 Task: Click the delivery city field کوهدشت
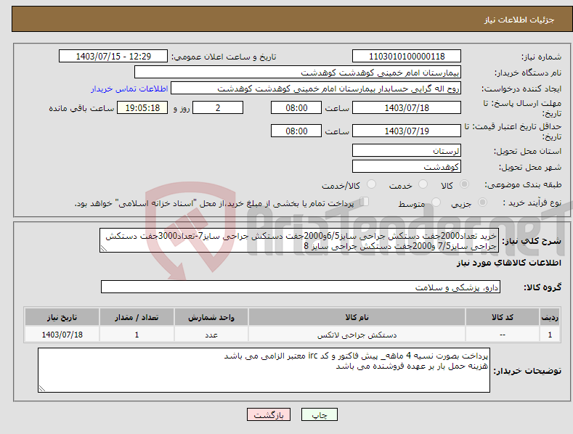(x=407, y=167)
